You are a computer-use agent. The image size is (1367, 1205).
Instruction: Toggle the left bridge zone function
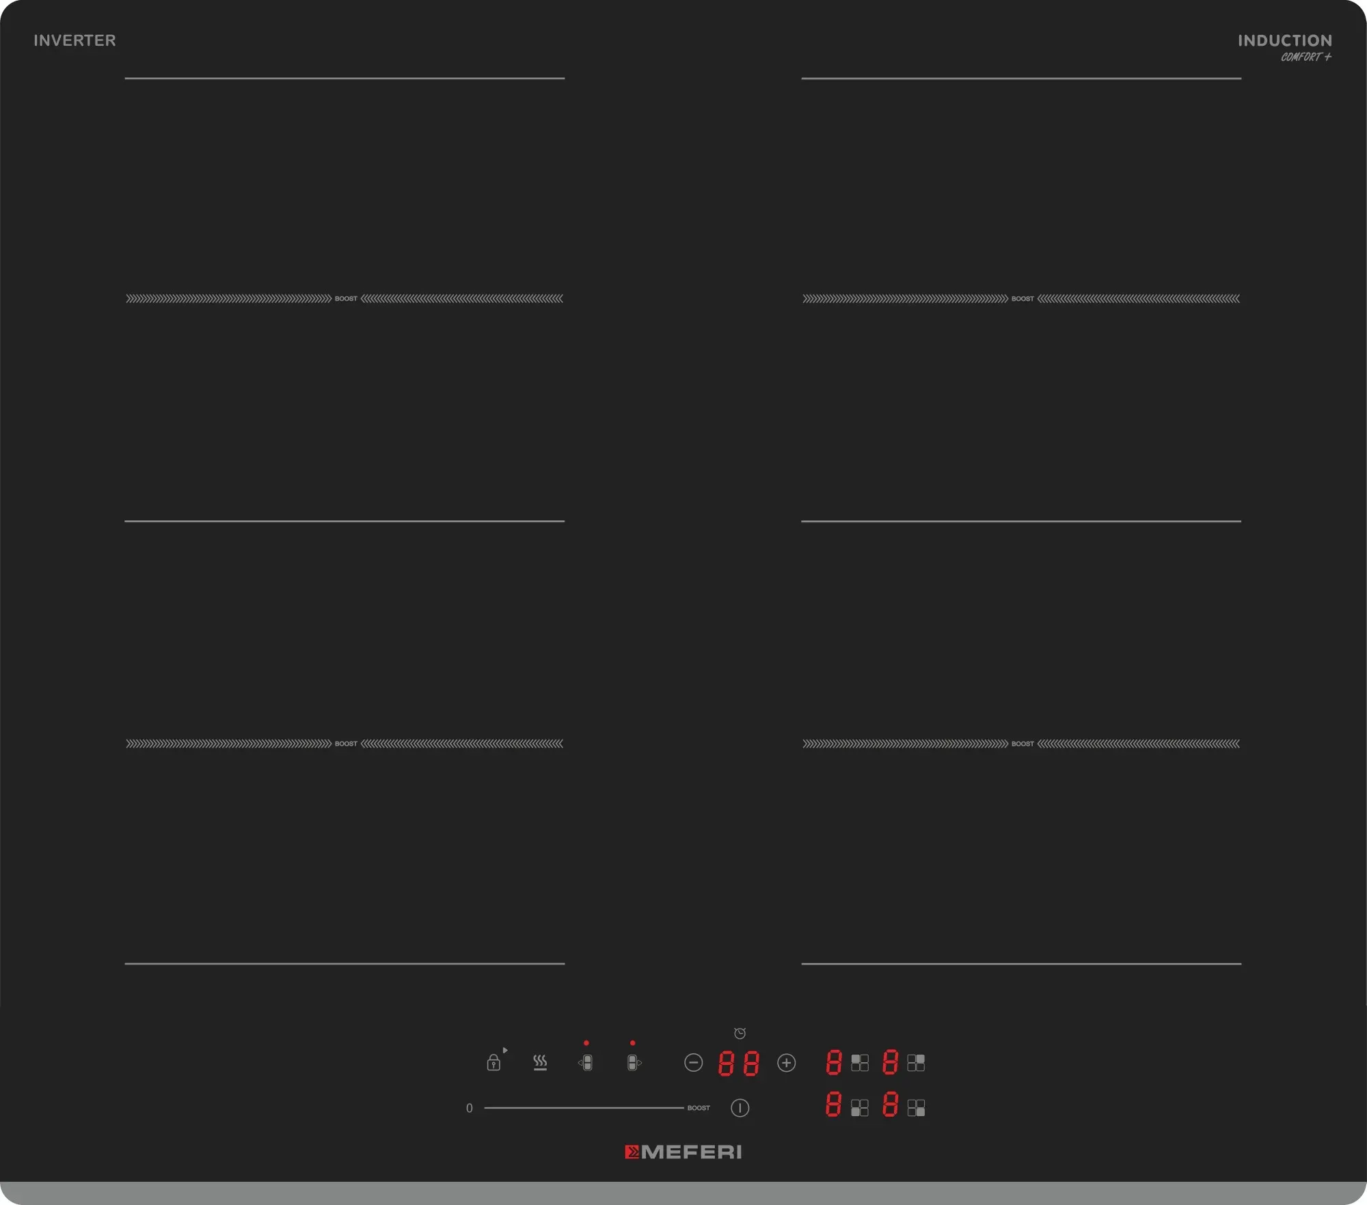click(x=586, y=1062)
